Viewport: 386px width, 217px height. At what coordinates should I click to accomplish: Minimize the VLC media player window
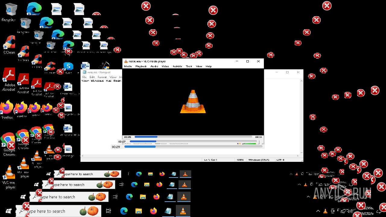pyautogui.click(x=237, y=61)
